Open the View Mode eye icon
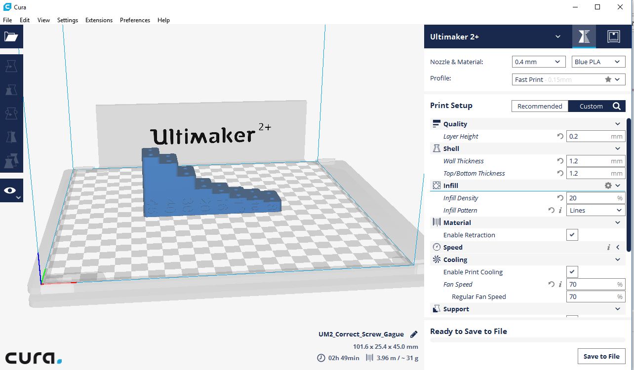The width and height of the screenshot is (634, 370). point(11,190)
